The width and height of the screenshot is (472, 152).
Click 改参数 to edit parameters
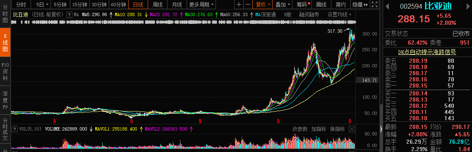(x=300, y=129)
